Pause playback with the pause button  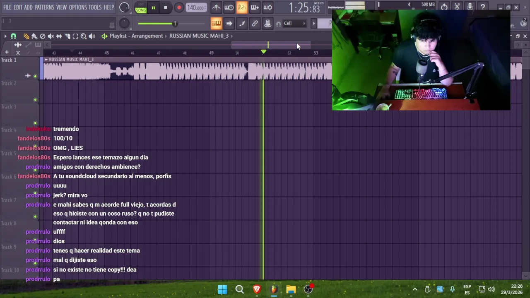click(153, 7)
